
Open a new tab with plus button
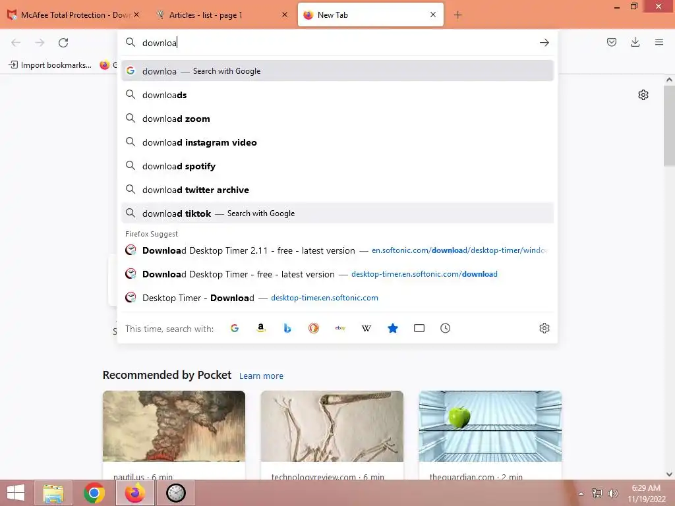[457, 15]
